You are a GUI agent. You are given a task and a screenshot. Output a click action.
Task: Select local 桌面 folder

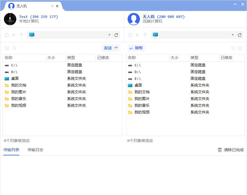[x=62, y=79]
